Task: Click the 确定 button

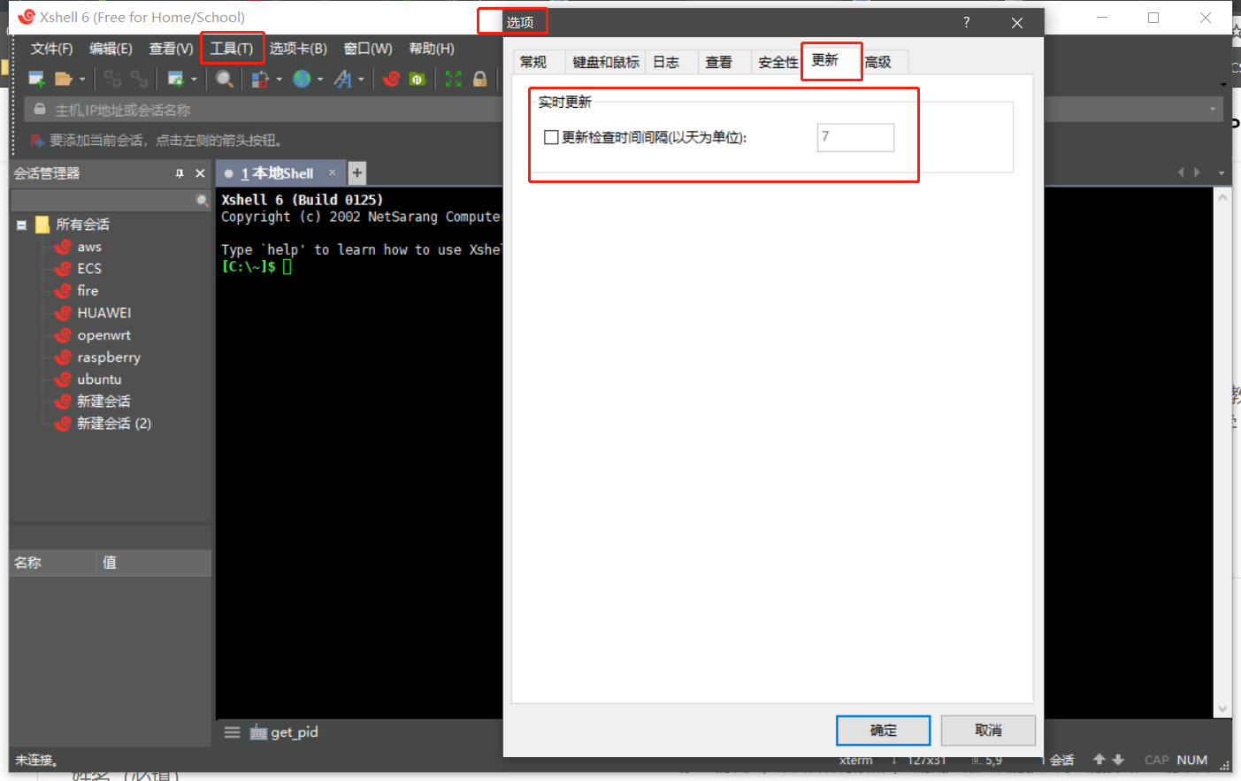Action: [x=883, y=731]
